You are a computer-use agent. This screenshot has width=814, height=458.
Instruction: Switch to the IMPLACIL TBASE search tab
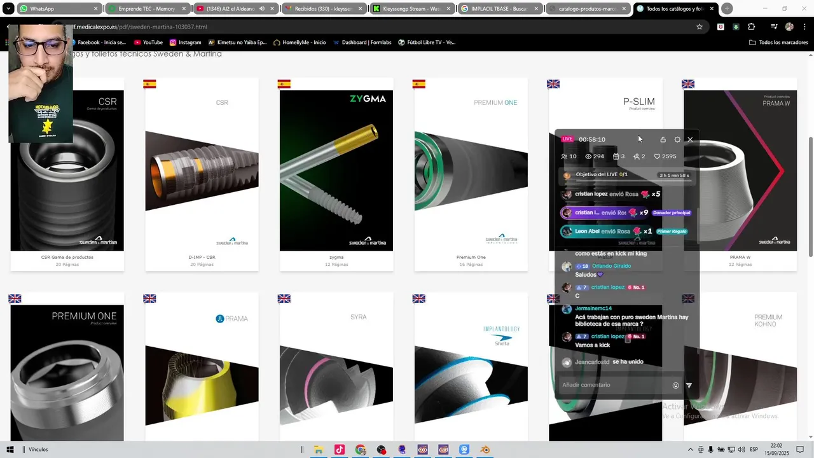[500, 9]
